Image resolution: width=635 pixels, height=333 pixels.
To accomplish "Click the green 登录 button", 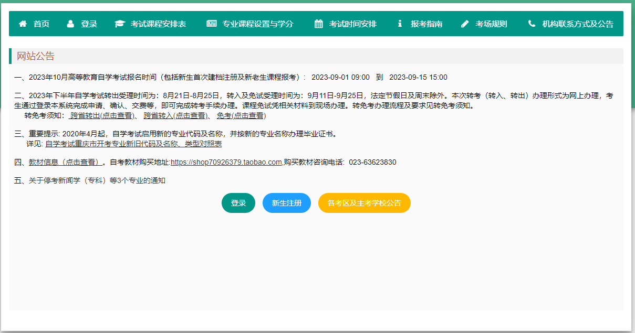I will [x=238, y=202].
